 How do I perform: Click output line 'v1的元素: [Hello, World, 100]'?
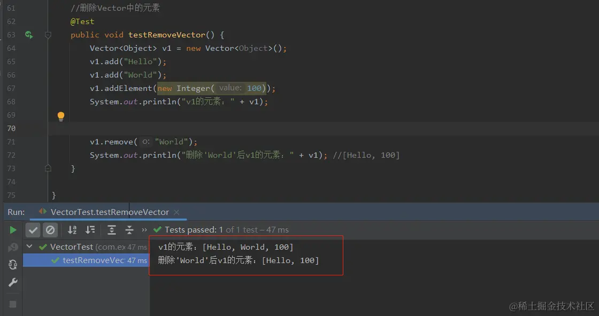pos(226,247)
